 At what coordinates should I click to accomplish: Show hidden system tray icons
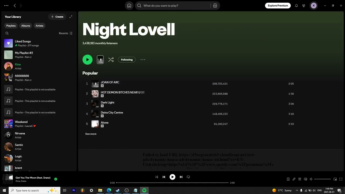point(297,190)
